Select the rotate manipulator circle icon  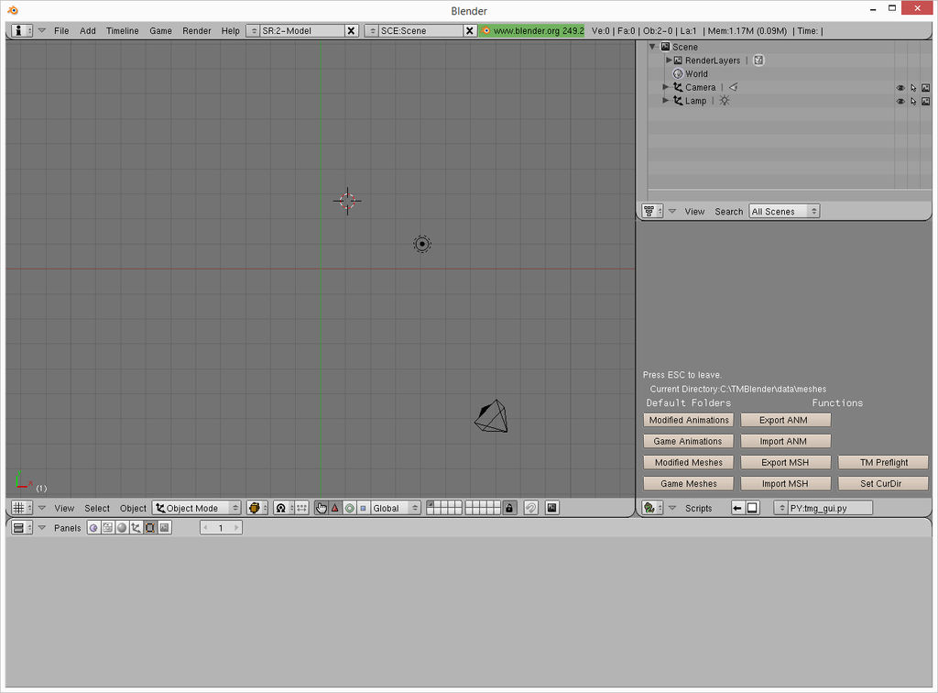coord(349,508)
